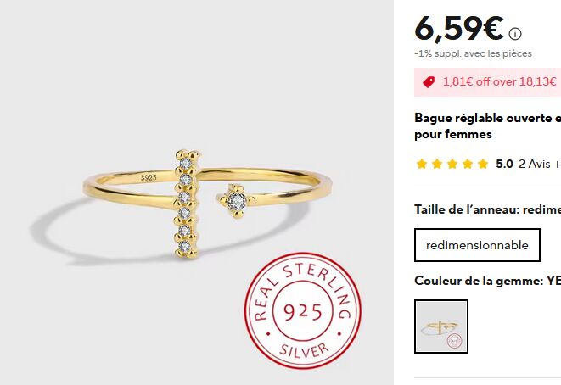The image size is (561, 385).
Task: Click the single solitaire stone on the ring
Action: (x=237, y=201)
